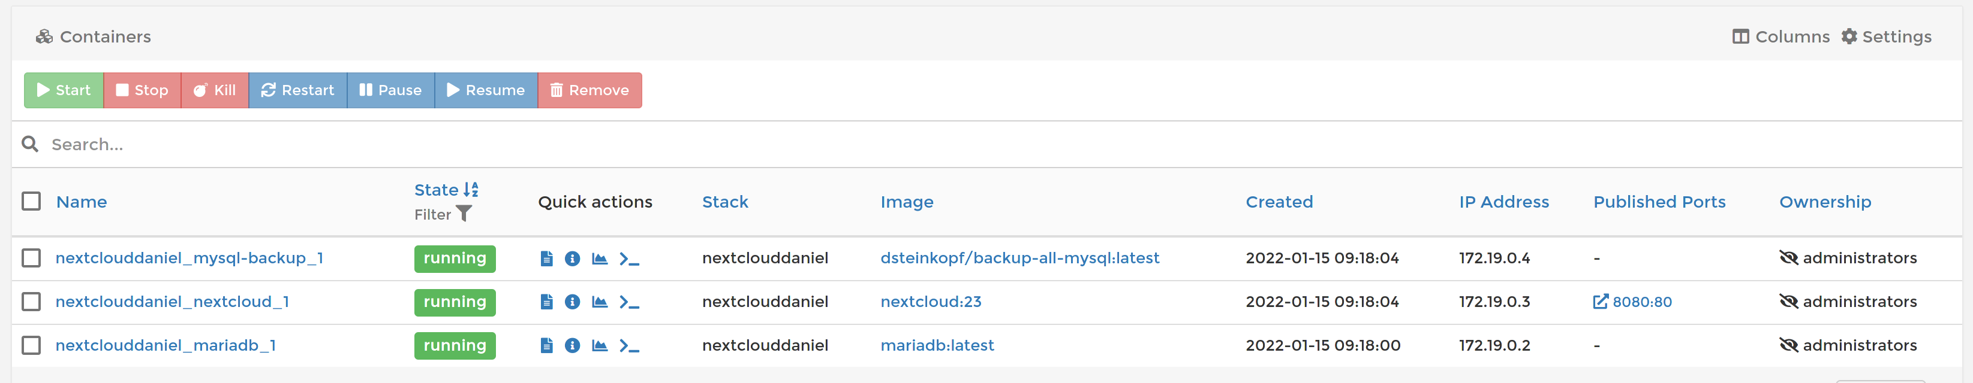Open logs icon for mysql-backup container
1973x383 pixels.
(x=546, y=259)
